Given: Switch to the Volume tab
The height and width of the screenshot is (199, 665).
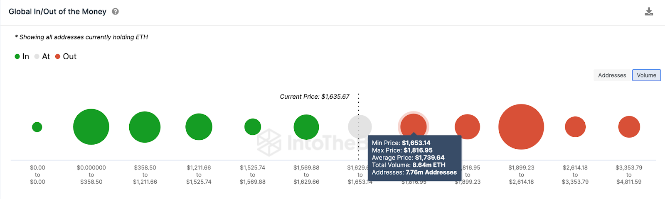Looking at the screenshot, I should pos(646,75).
